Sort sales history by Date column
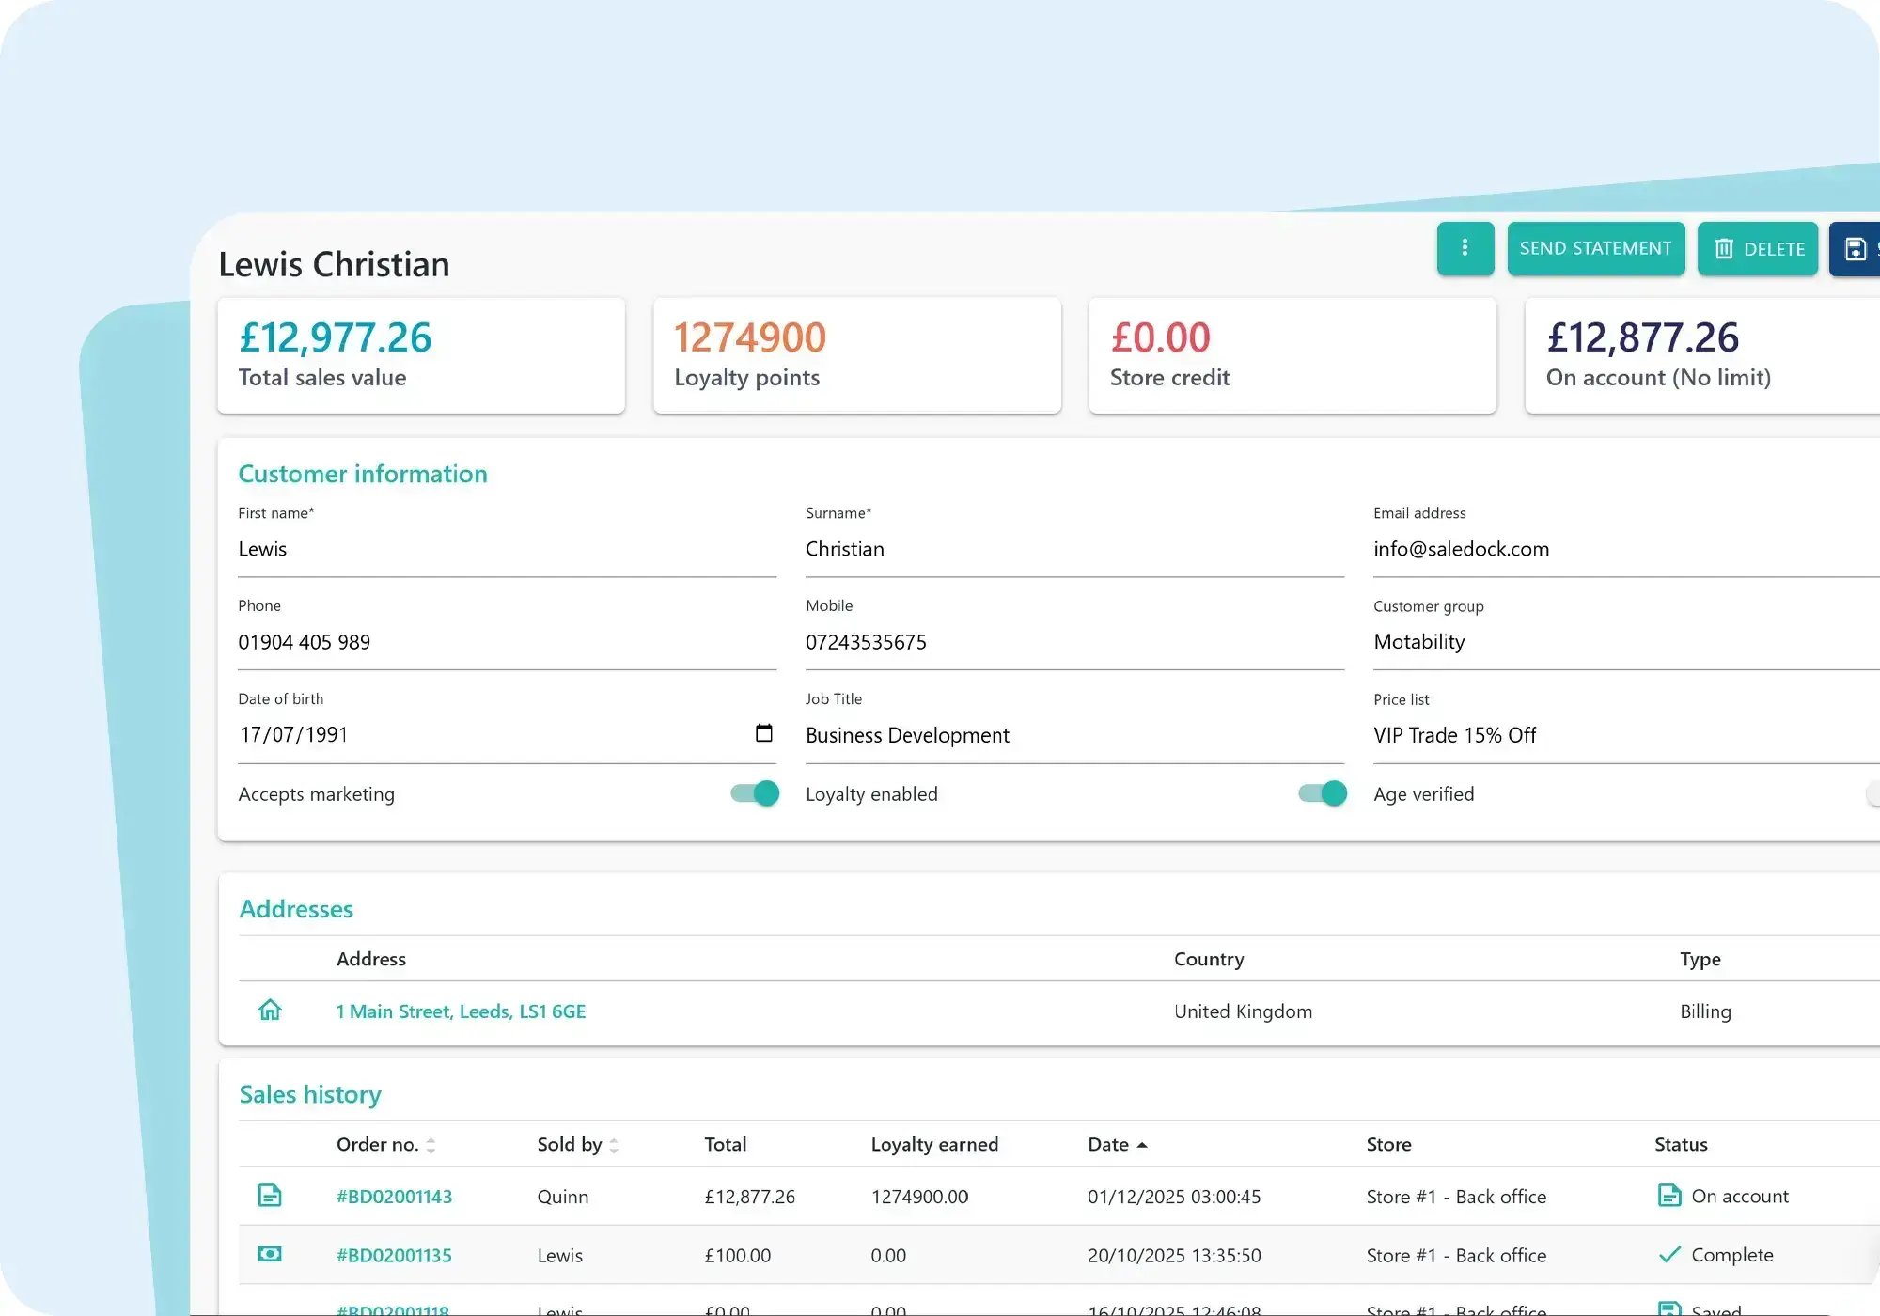Viewport: 1880px width, 1316px height. [1117, 1144]
